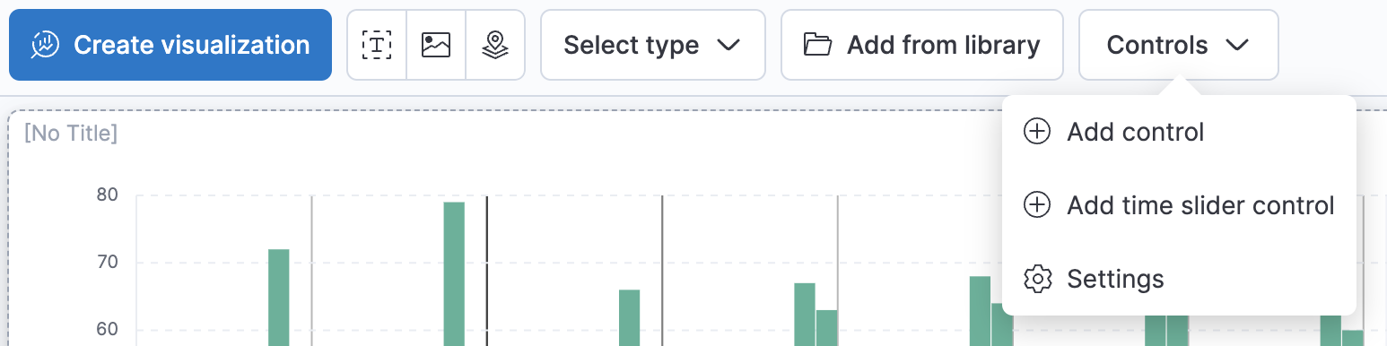Click the chevron next to Select type
This screenshot has width=1387, height=346.
pos(728,45)
